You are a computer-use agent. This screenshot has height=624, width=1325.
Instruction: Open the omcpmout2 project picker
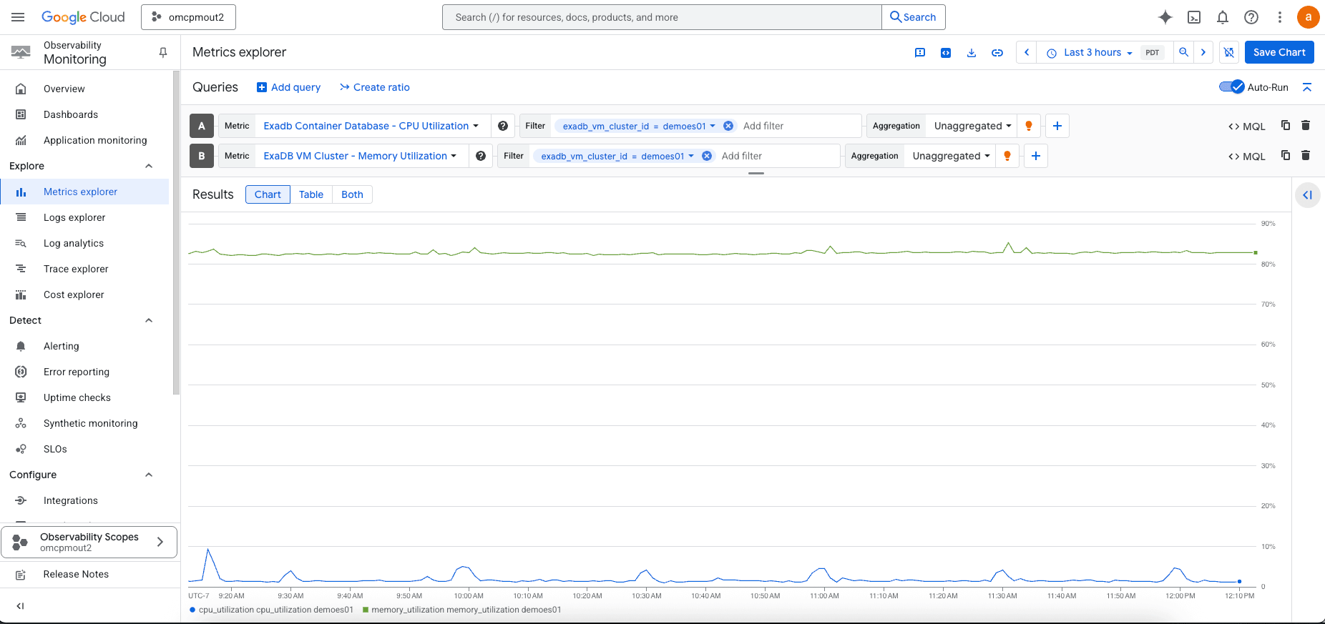188,17
